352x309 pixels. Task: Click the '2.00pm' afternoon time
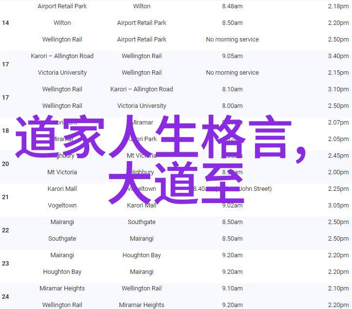[338, 172]
